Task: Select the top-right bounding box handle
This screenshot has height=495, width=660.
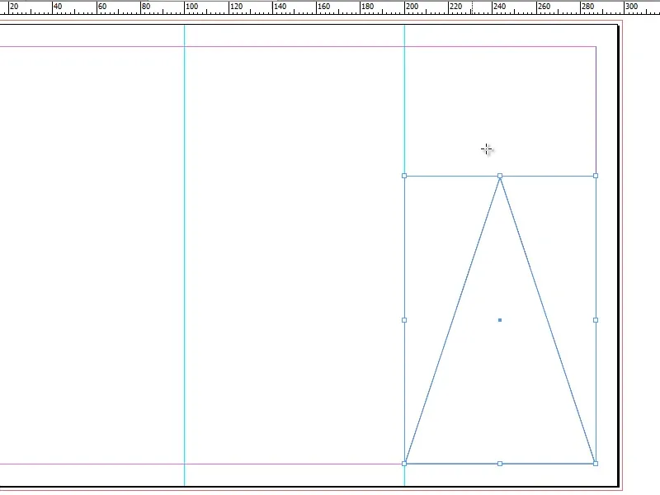Action: (x=596, y=176)
